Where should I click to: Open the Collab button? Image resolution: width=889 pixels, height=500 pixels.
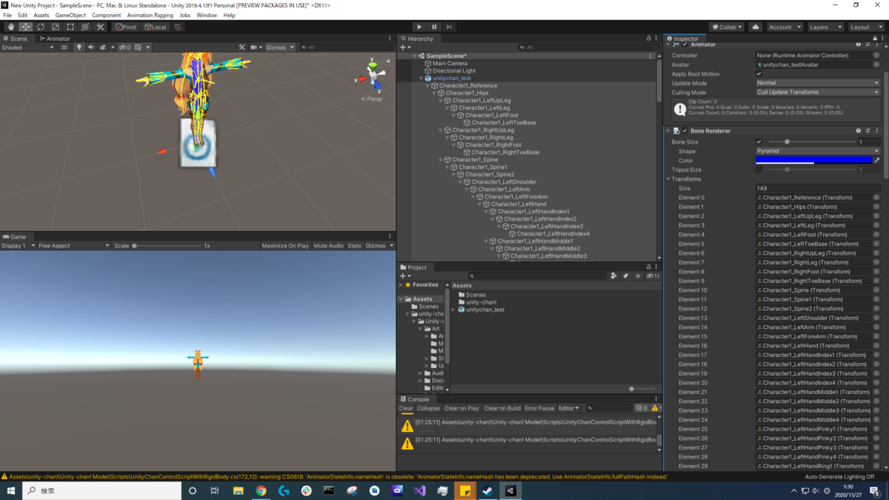click(x=727, y=27)
